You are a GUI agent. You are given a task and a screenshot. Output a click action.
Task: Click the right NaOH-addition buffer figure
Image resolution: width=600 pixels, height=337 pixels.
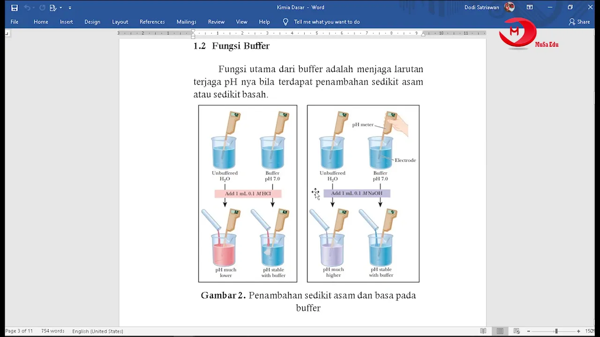(x=363, y=194)
